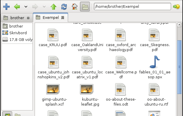Select the case_KRUU.pdf file icon
The height and width of the screenshot is (116, 183).
[x=53, y=35]
